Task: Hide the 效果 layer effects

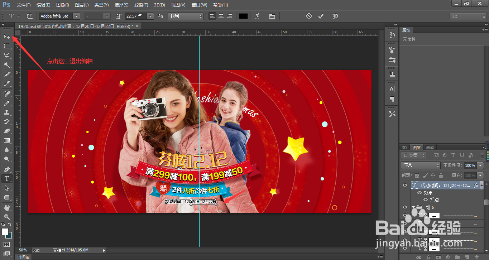Action: pyautogui.click(x=420, y=193)
